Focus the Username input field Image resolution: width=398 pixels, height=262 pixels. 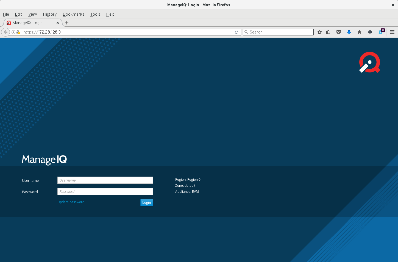[x=105, y=180]
